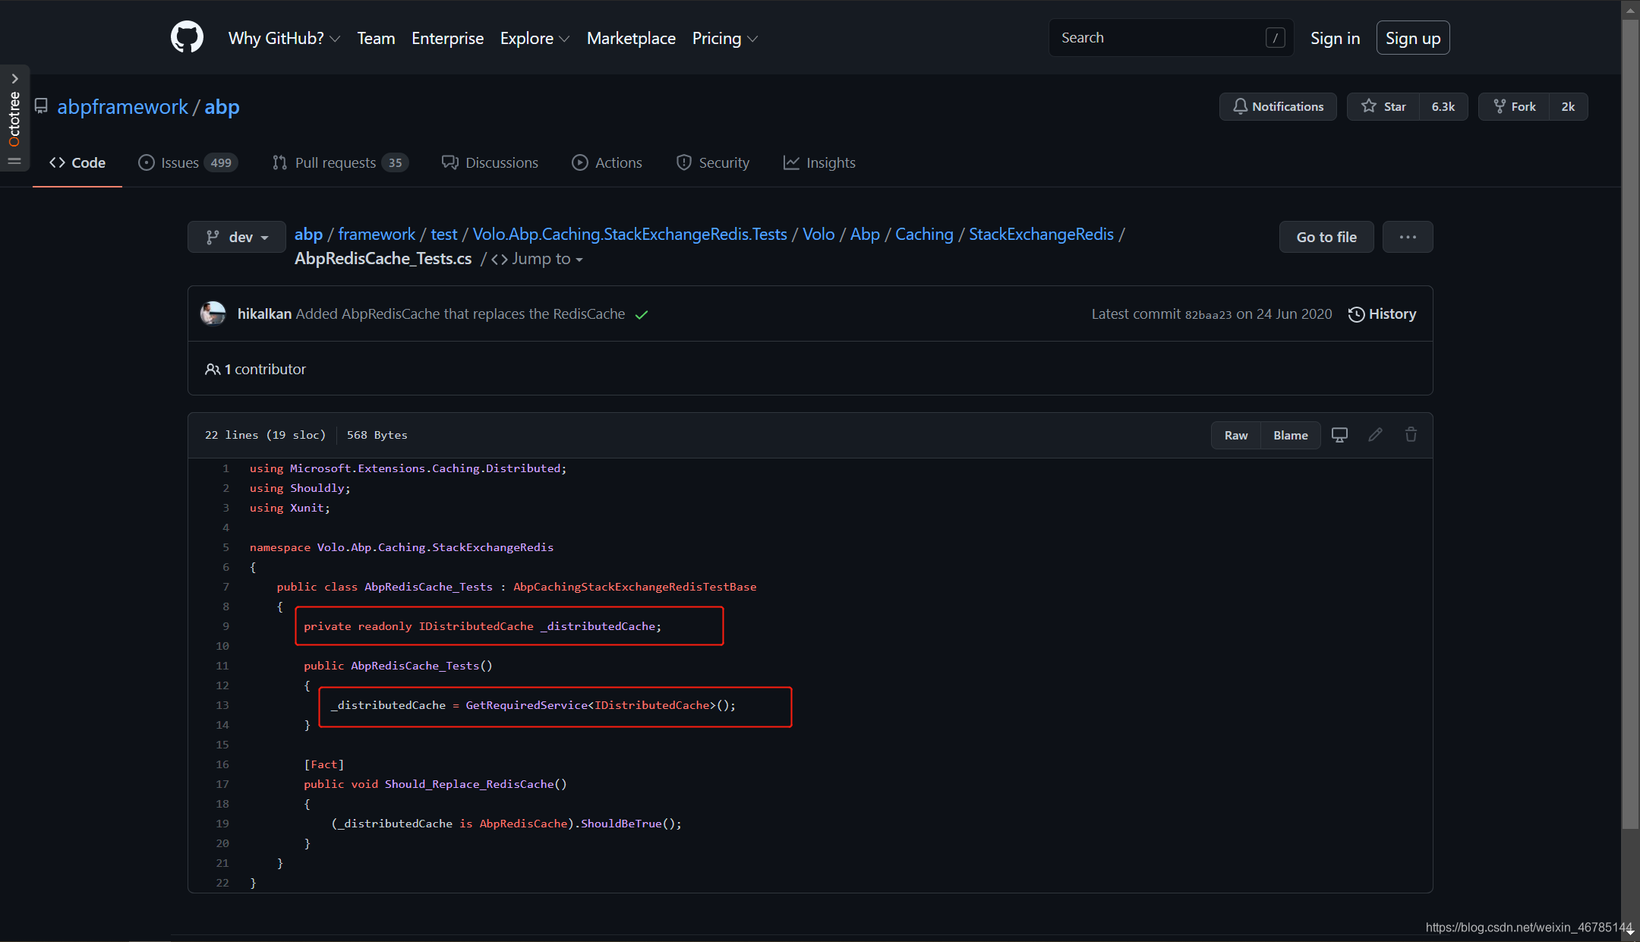
Task: Expand the Why GitHub? menu
Action: [x=284, y=38]
